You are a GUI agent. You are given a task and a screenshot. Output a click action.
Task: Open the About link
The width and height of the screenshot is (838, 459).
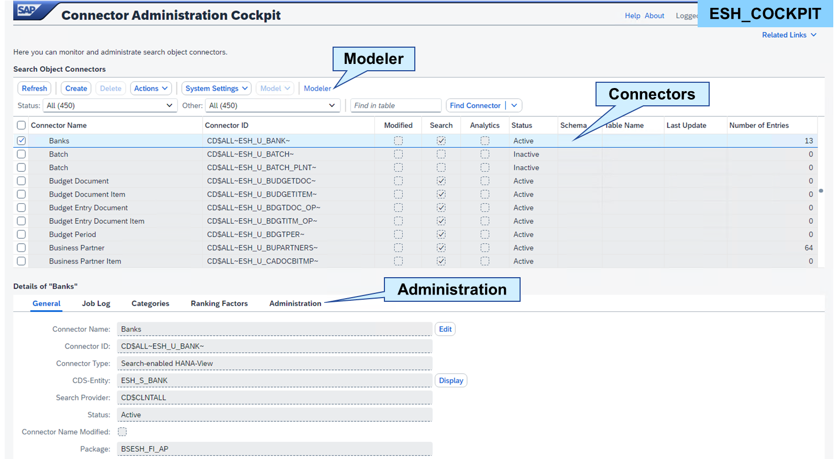pyautogui.click(x=655, y=16)
